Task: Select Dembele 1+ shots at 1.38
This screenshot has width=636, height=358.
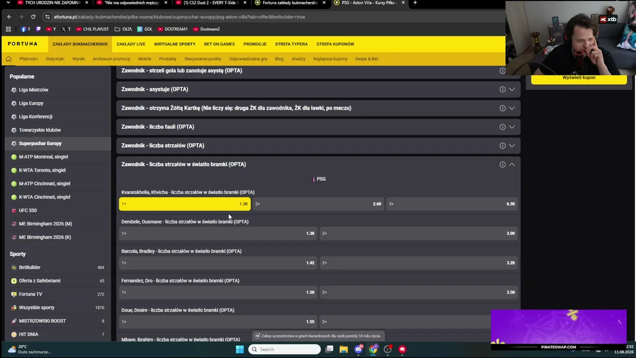Action: tap(218, 233)
